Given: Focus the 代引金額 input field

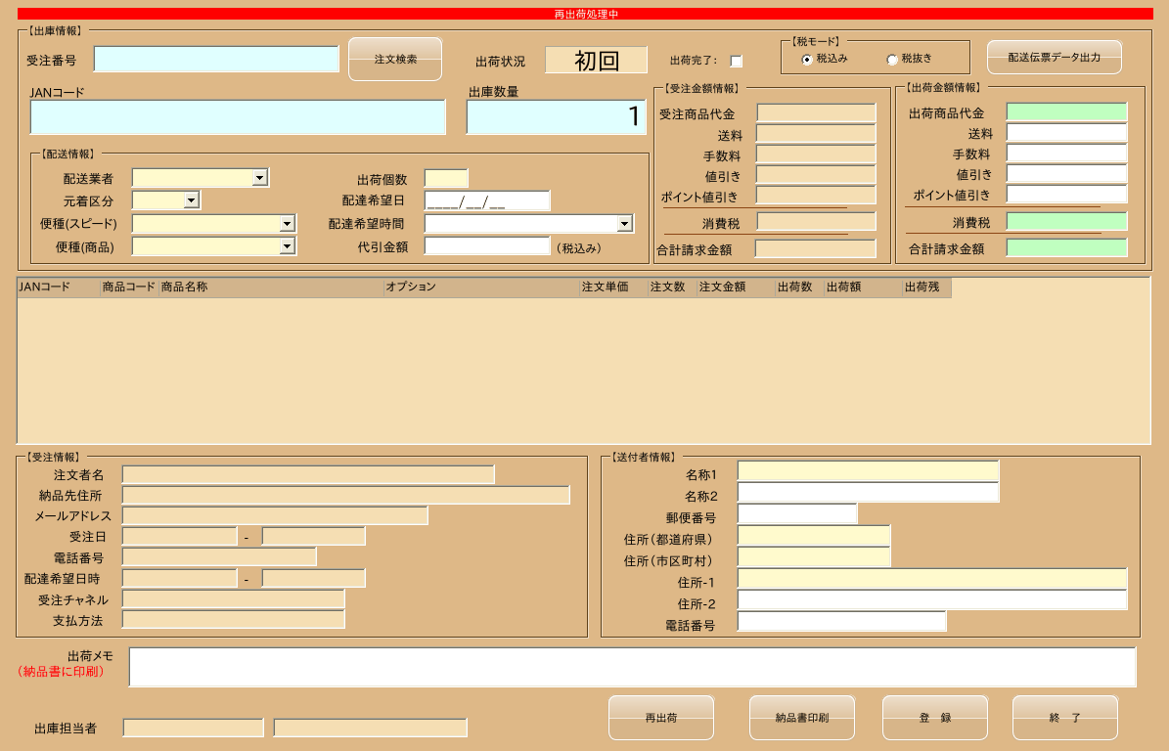Looking at the screenshot, I should click(x=487, y=245).
